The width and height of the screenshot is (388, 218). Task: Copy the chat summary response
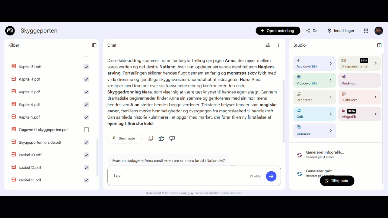pyautogui.click(x=151, y=138)
